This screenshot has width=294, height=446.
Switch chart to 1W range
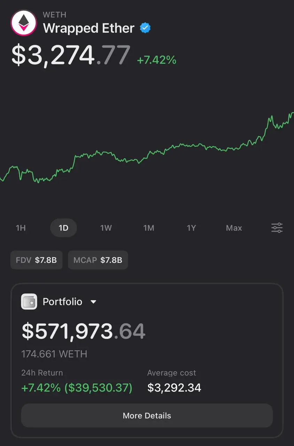[x=106, y=228]
